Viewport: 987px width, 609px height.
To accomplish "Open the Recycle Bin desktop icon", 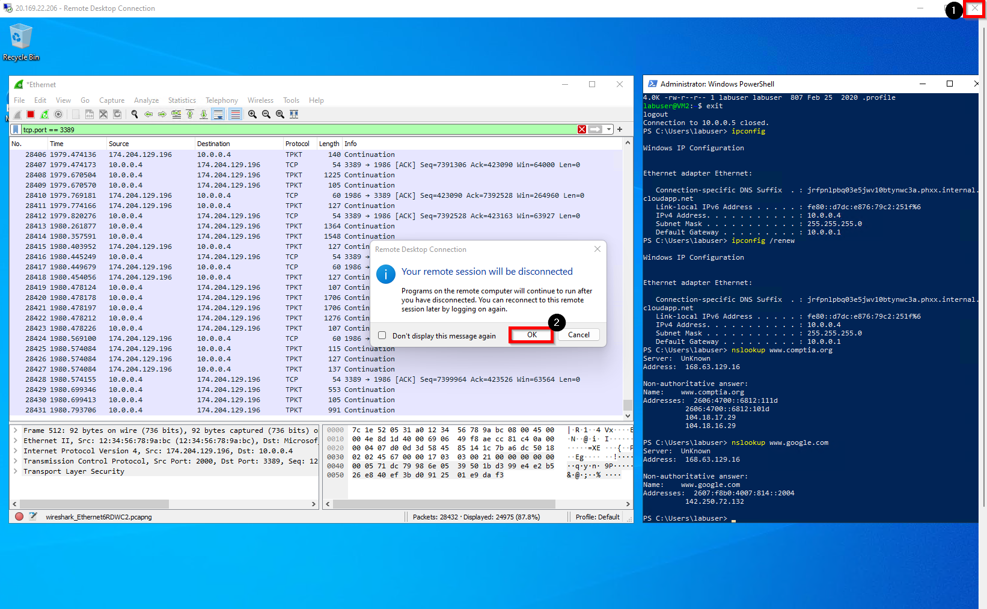I will 20,42.
